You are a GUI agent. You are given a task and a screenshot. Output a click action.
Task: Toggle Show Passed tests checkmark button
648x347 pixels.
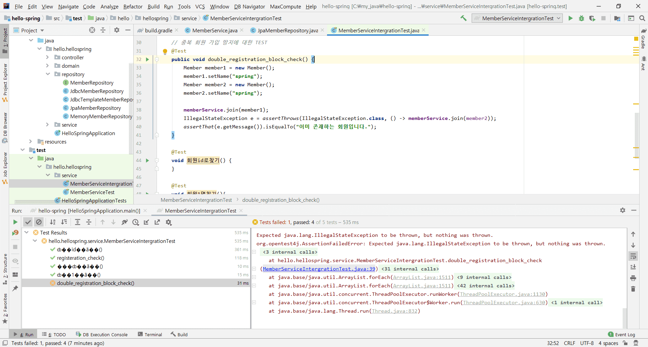tap(28, 222)
